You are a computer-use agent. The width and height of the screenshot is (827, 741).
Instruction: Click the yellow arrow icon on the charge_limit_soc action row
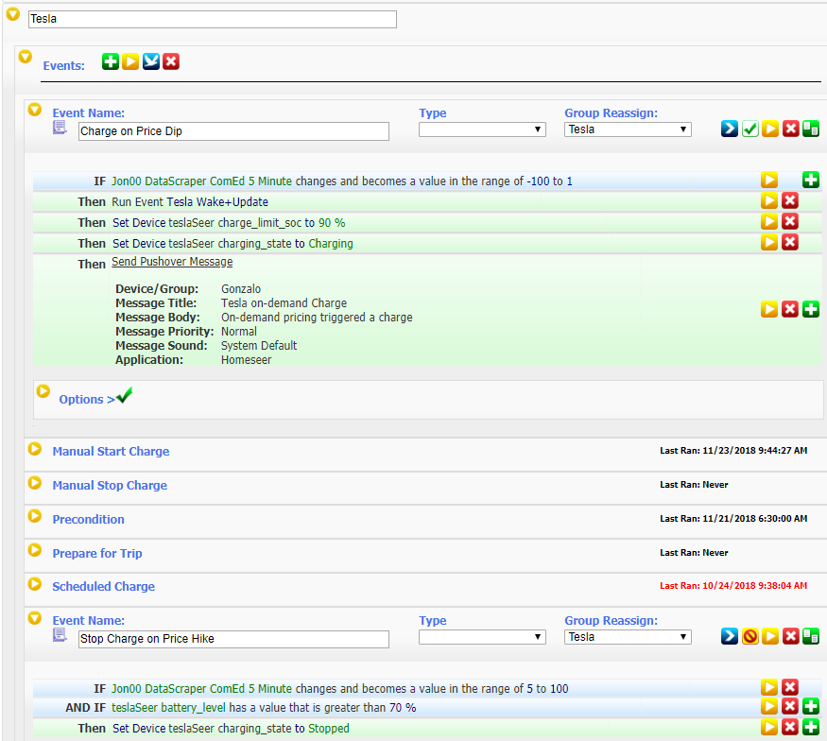(770, 221)
